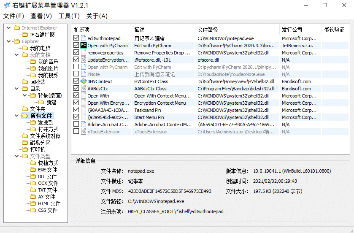
Task: Click the folder icon for DLL 文件
Action: point(33,176)
